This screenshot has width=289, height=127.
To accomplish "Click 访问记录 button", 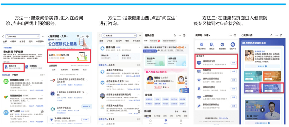I will (x=86, y=48).
